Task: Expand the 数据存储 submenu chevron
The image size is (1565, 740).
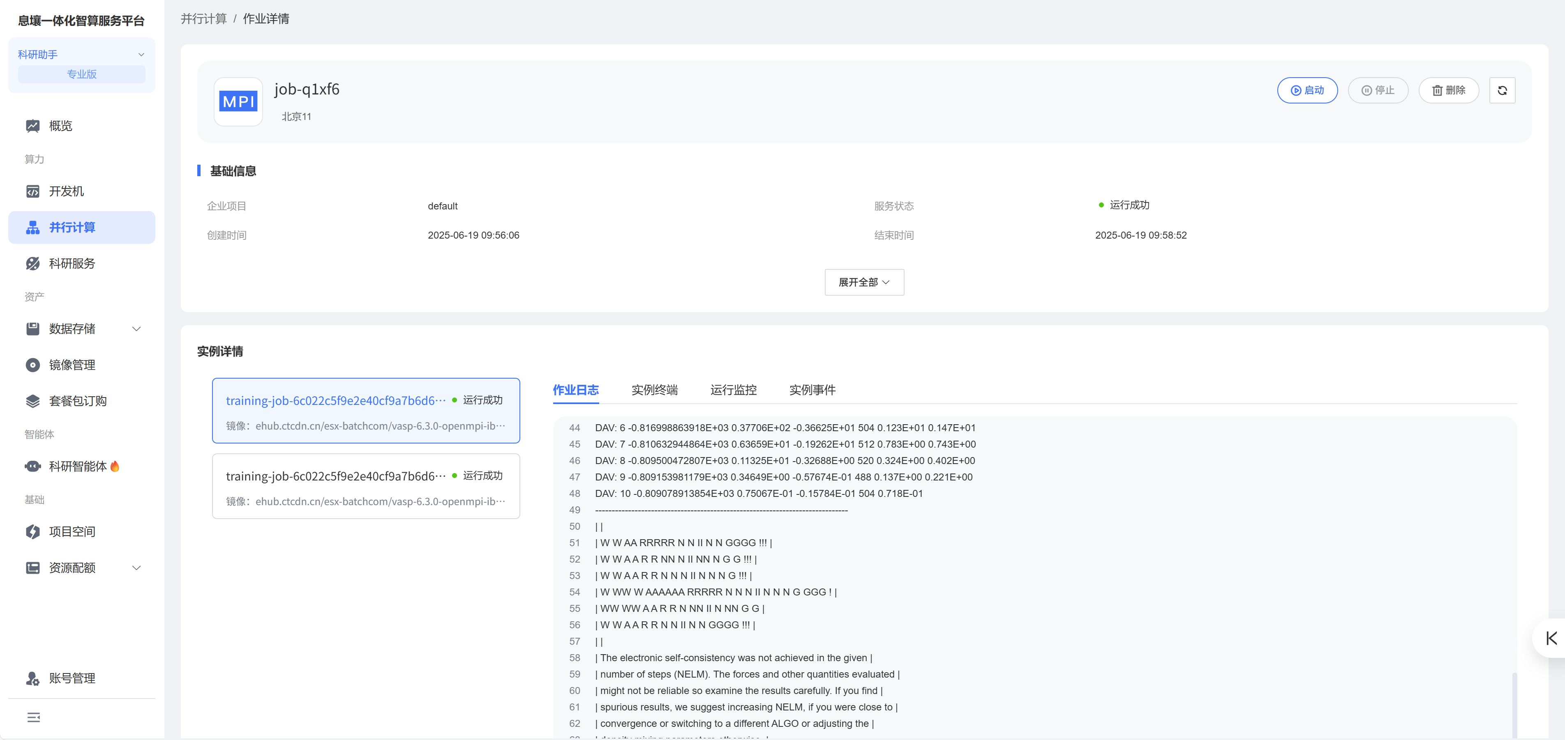Action: click(x=137, y=329)
